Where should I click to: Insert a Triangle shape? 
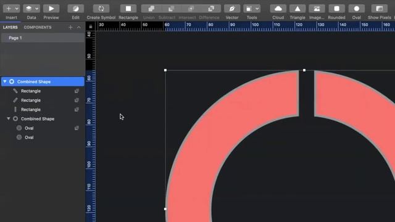(x=297, y=9)
